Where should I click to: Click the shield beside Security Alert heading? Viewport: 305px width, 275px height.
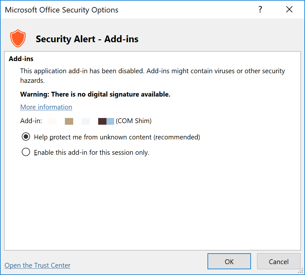pos(18,38)
